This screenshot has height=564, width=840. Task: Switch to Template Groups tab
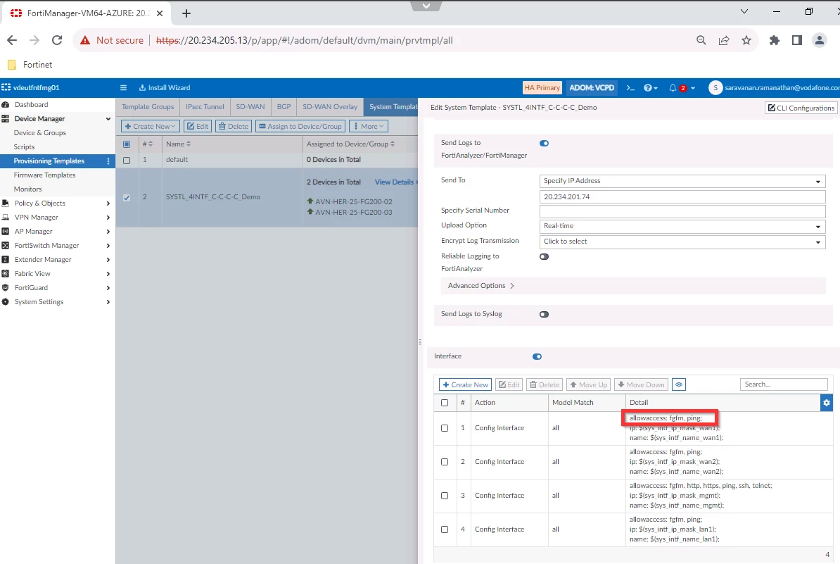pos(148,107)
